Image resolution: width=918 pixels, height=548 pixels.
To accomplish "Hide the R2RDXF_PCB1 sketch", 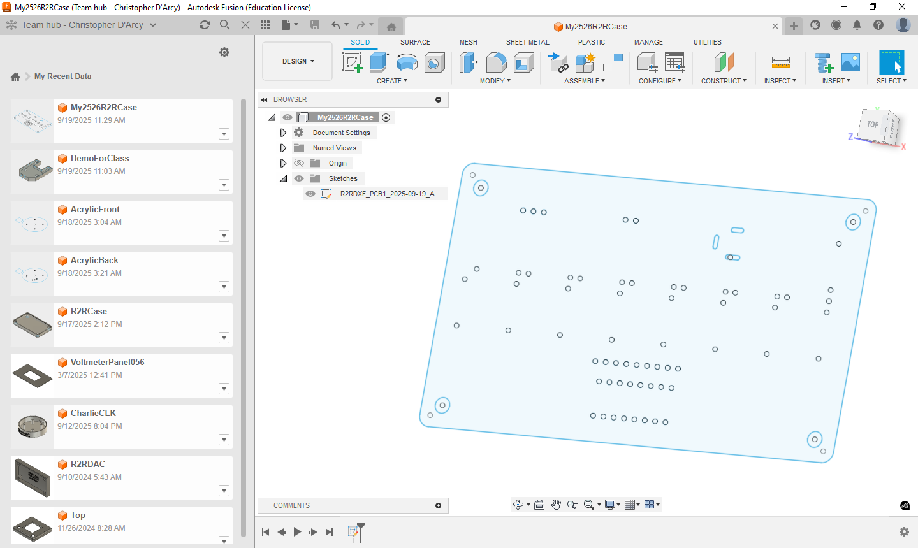I will point(310,194).
